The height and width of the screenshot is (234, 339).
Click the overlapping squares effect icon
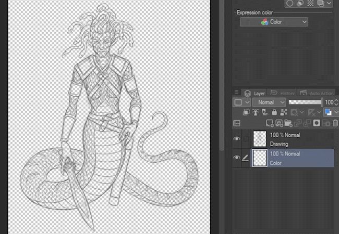[321, 3]
